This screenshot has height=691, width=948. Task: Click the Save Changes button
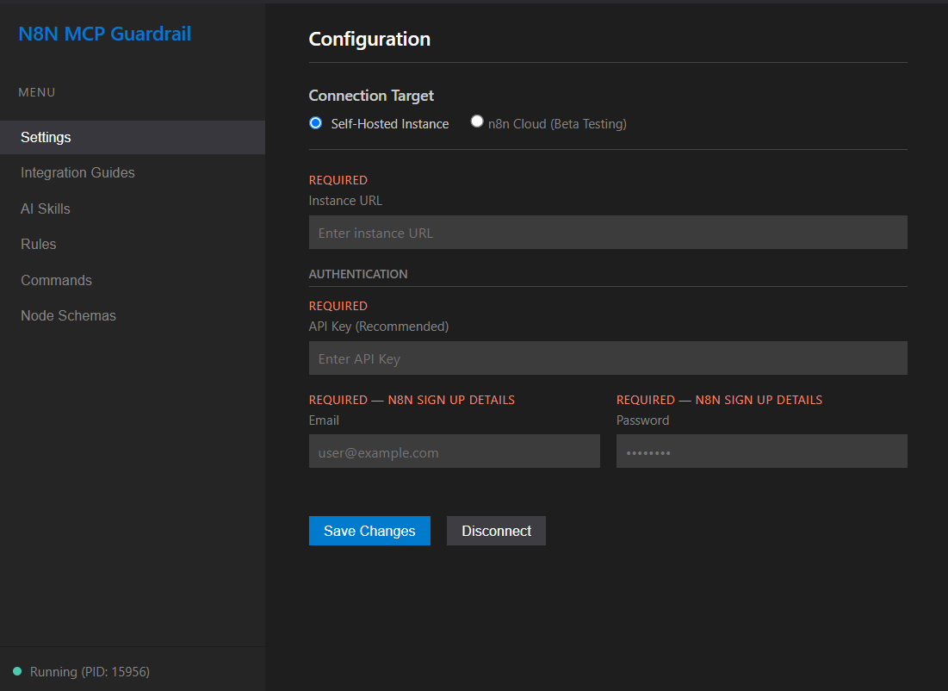(369, 531)
